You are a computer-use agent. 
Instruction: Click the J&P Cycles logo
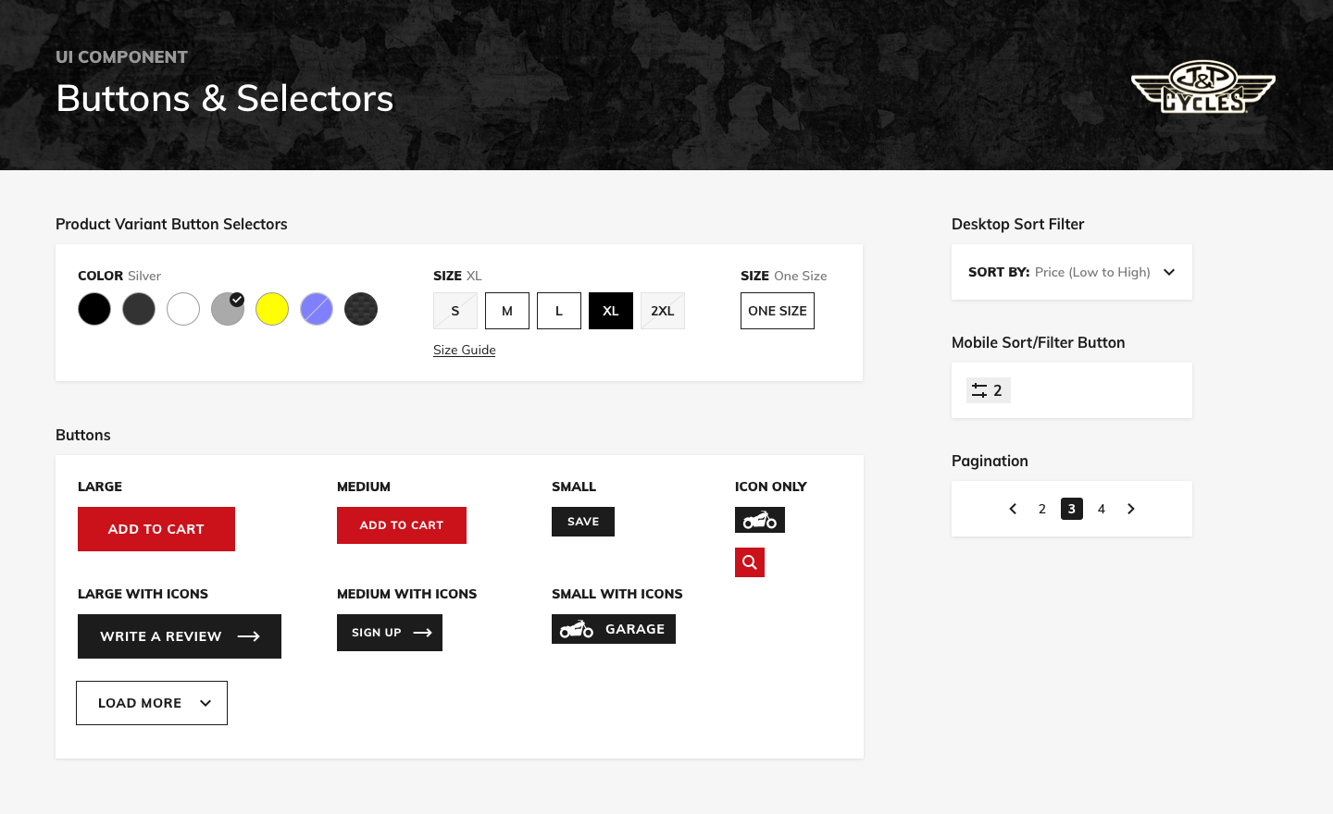1202,87
